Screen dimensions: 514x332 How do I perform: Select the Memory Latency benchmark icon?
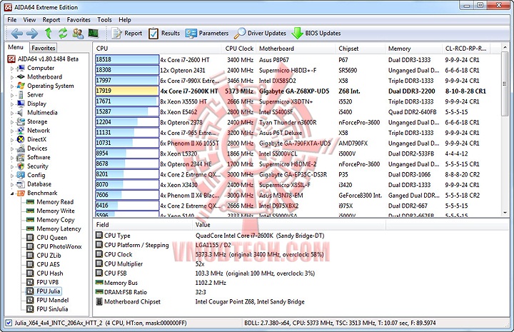(30, 228)
